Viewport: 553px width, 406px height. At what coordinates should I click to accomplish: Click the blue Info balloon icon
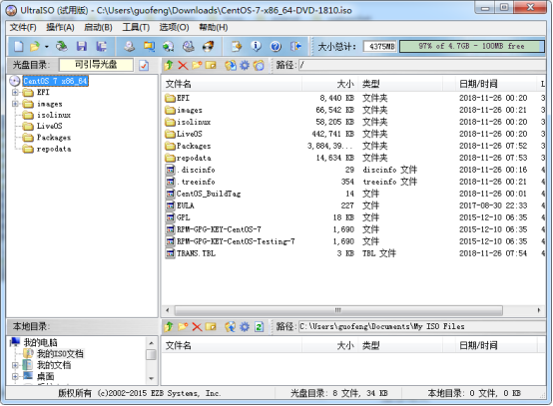point(257,46)
